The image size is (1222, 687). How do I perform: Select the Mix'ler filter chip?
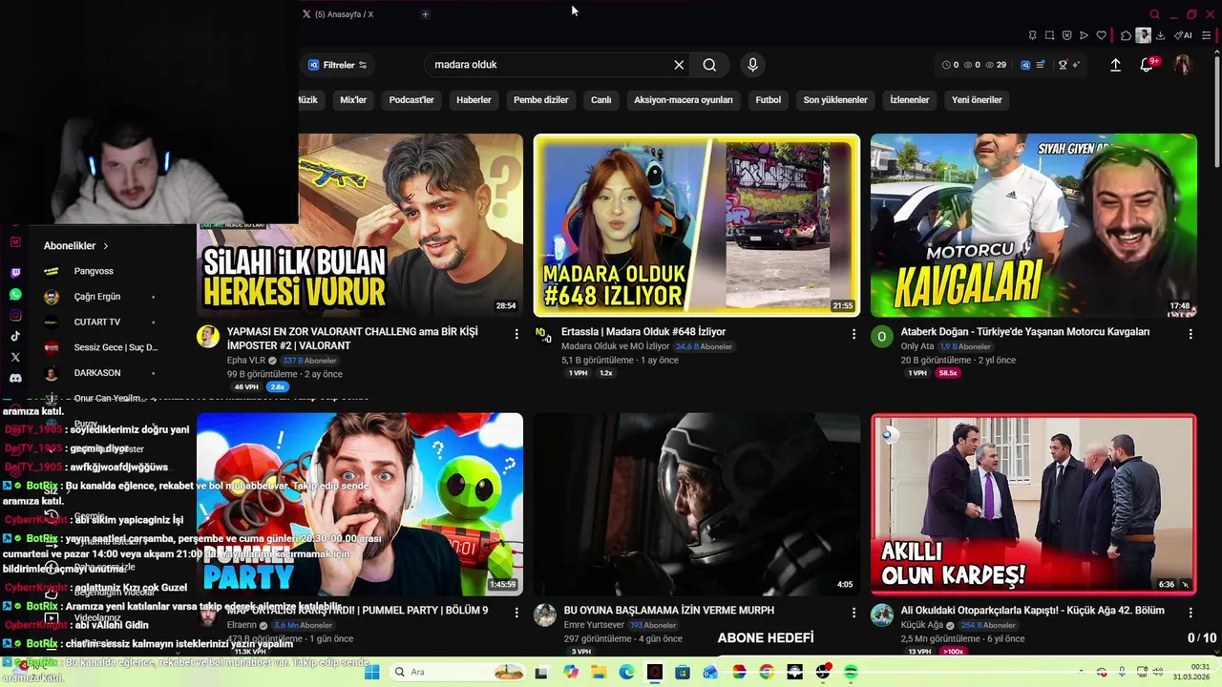point(353,100)
